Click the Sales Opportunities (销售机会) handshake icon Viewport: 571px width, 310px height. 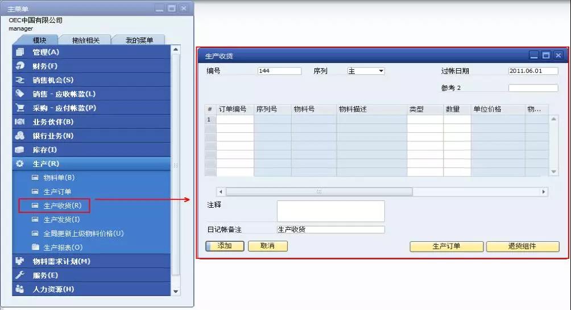[20, 80]
